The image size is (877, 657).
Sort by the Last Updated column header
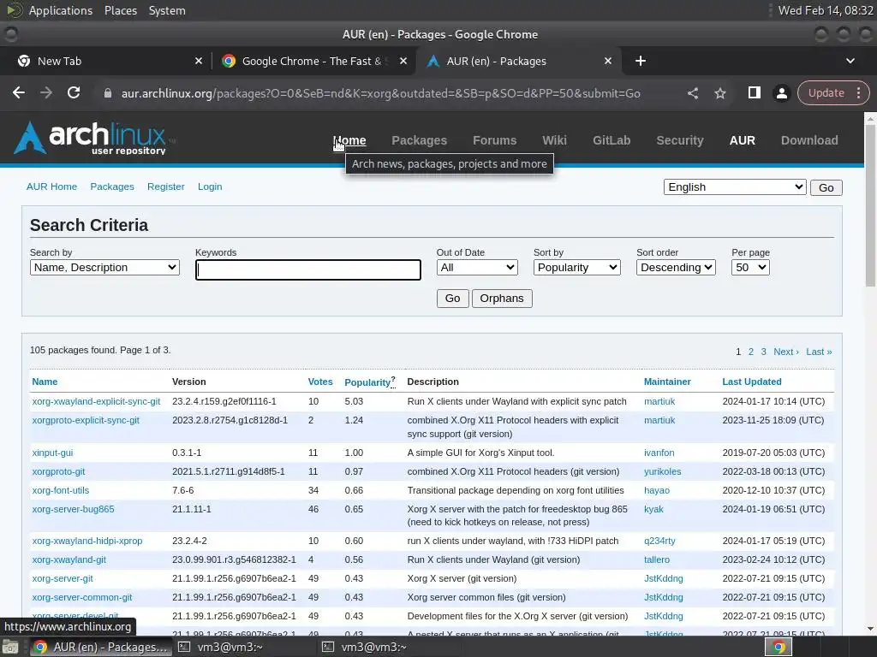tap(752, 382)
